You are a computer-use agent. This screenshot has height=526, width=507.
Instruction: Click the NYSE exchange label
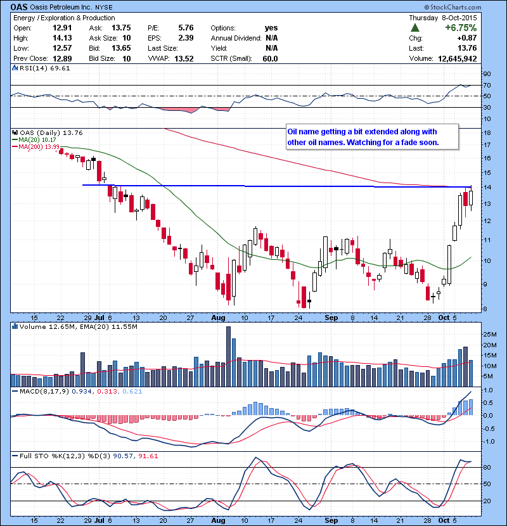click(104, 7)
